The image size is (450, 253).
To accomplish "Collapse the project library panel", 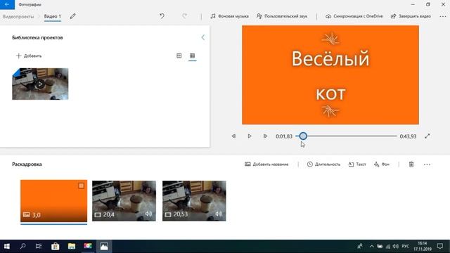I will 203,37.
